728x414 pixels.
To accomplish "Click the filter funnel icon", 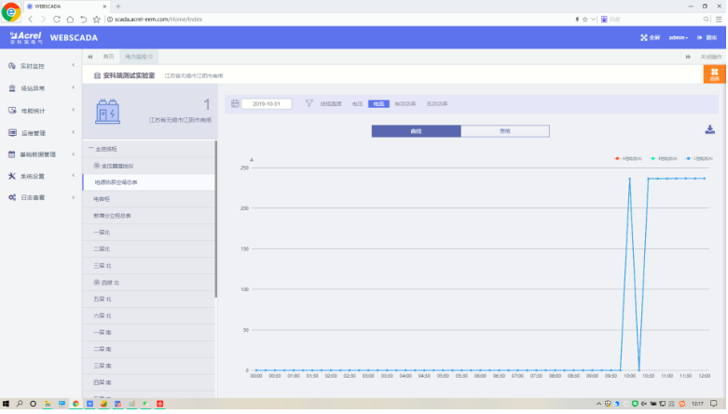I will (x=309, y=104).
